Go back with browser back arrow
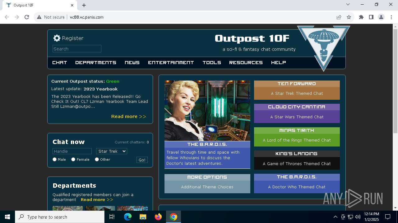 tap(7, 17)
